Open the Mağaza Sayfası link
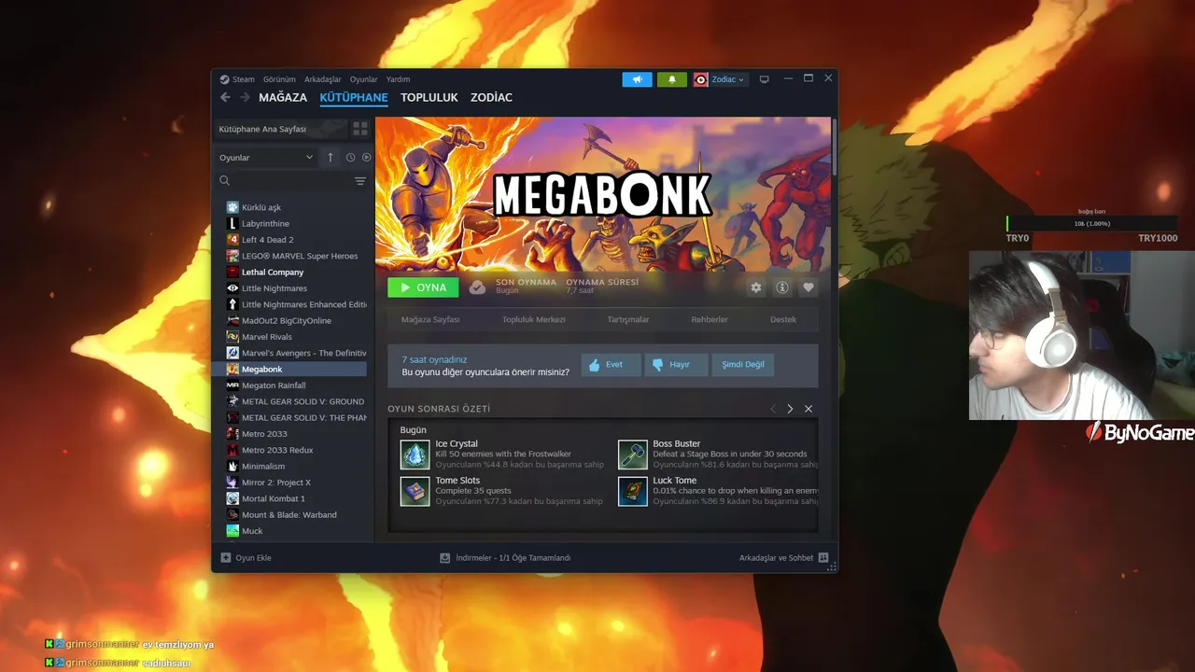1195x672 pixels. [x=430, y=319]
